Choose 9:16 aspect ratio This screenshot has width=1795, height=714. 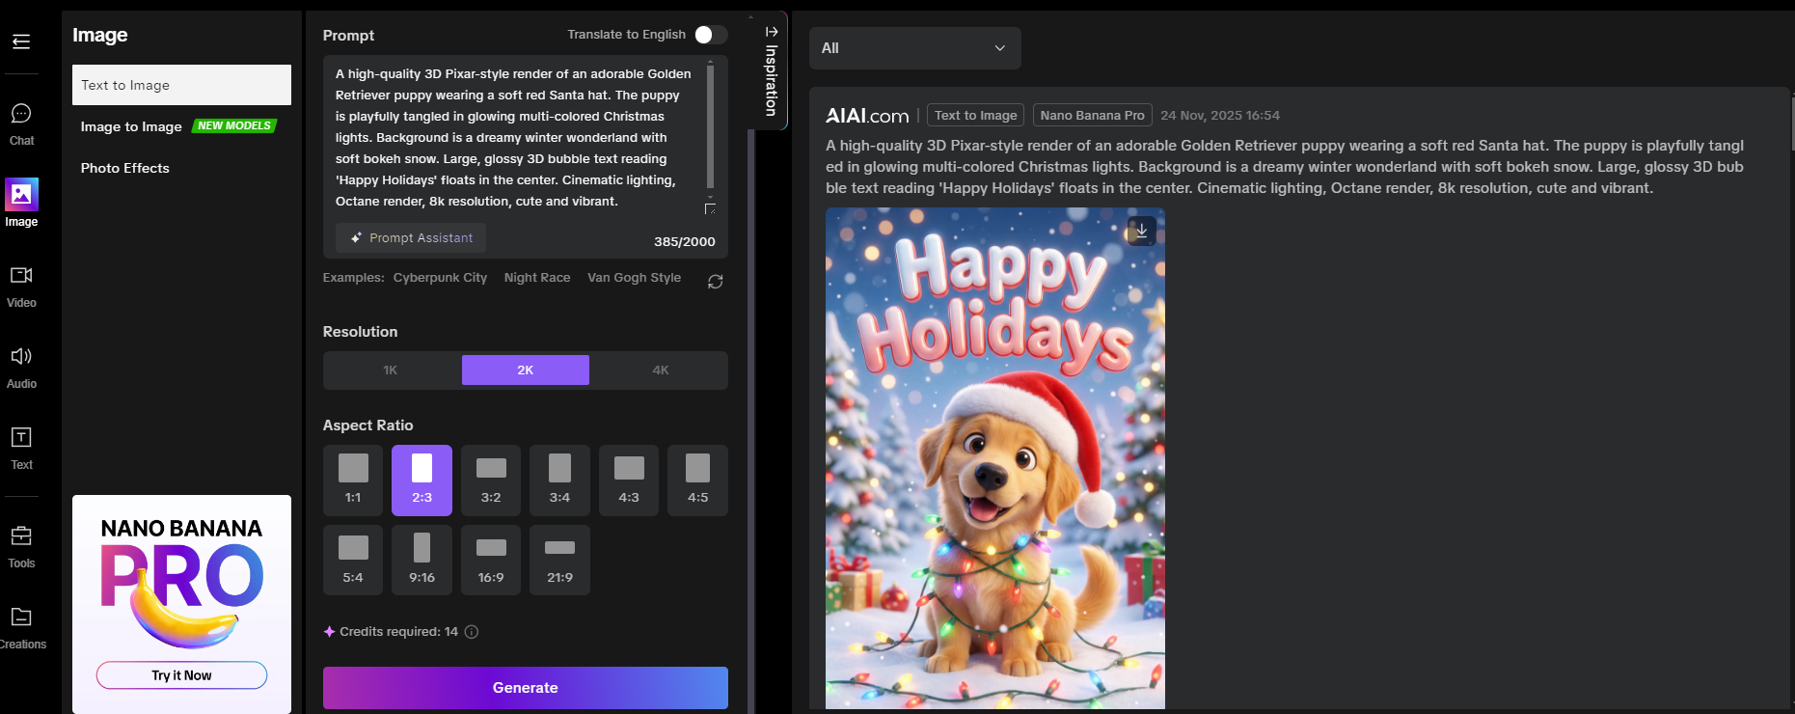click(x=422, y=561)
